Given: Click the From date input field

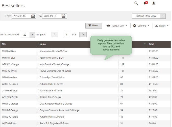Looking at the screenshot, I should pyautogui.click(x=21, y=16).
